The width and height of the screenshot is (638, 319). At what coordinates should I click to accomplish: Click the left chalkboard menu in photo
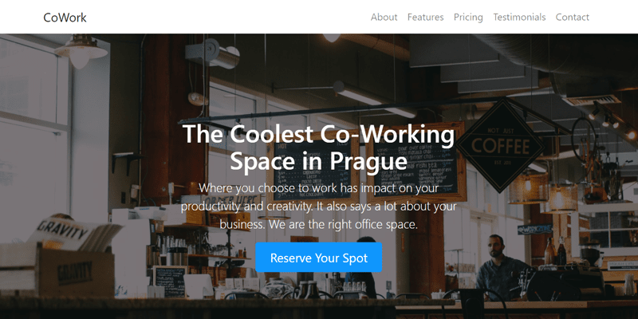tap(313, 165)
